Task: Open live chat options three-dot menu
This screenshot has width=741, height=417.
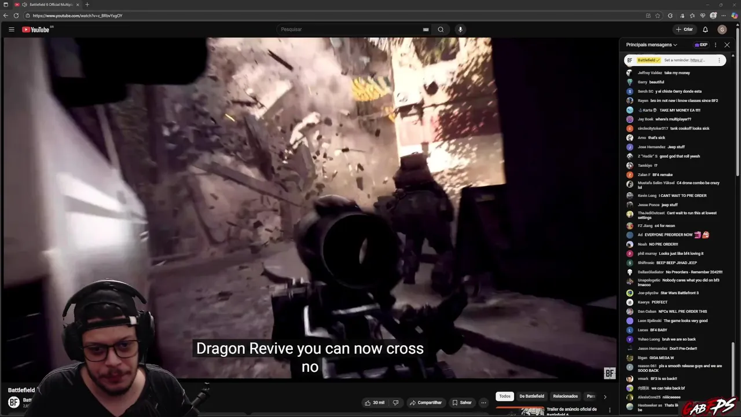Action: pos(716,45)
